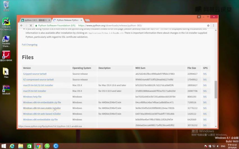
Task: Open the green Store app on taskbar
Action: (x=30, y=146)
